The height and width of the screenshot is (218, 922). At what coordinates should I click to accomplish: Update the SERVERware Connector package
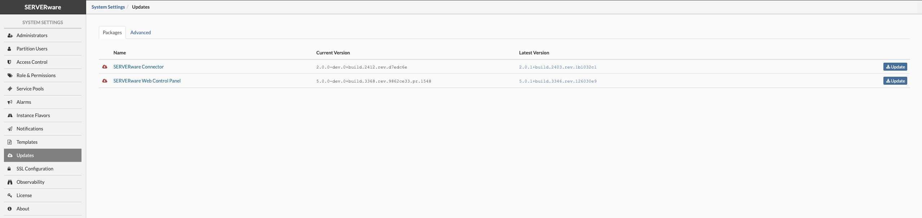click(895, 67)
